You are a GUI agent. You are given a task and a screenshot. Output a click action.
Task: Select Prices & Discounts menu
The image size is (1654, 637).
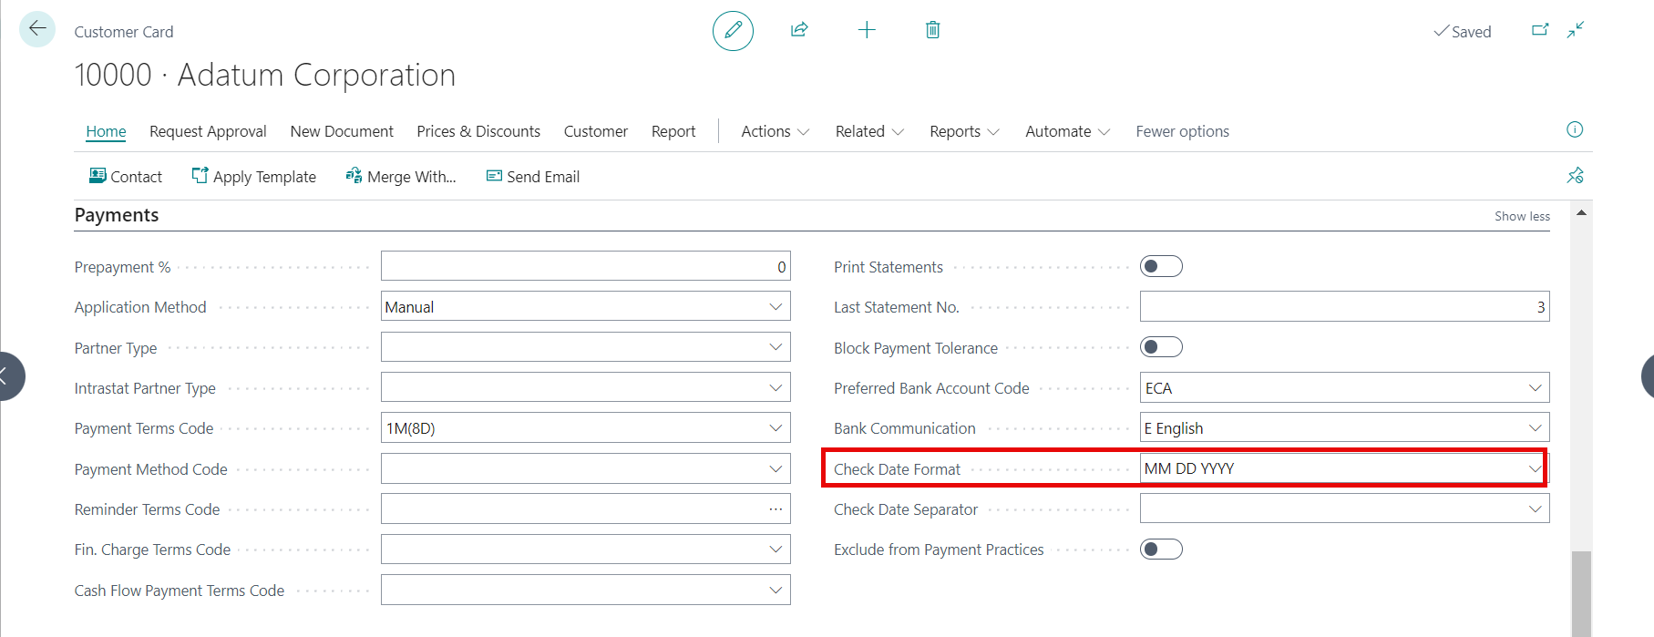478,131
